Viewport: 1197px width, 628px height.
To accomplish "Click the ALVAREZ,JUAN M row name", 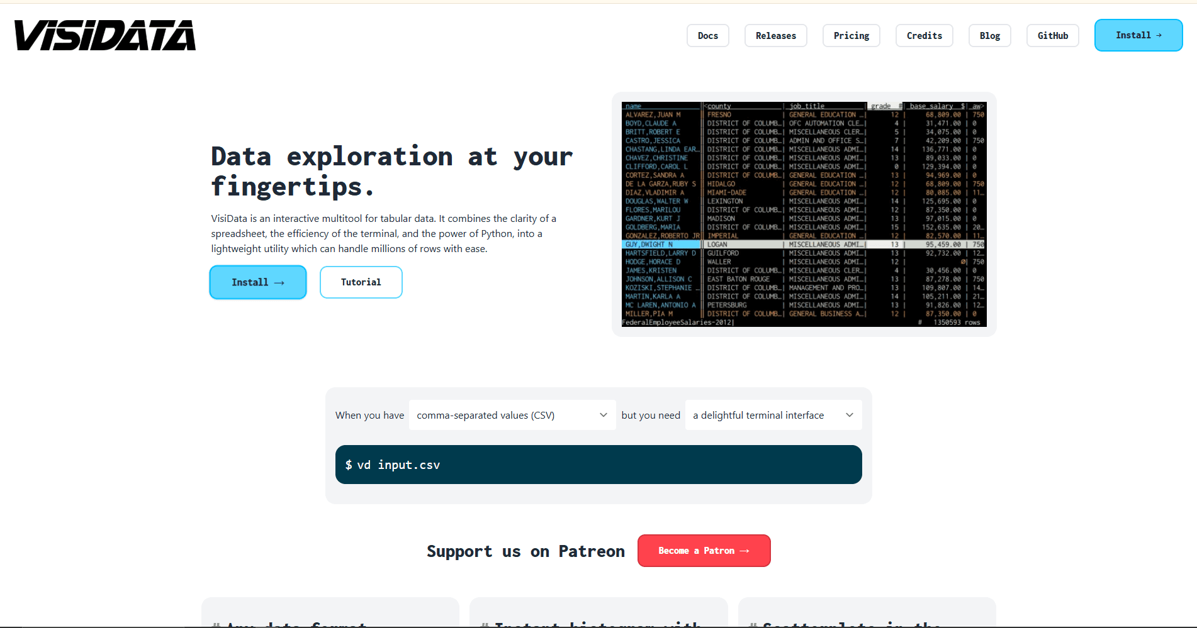I will coord(653,115).
